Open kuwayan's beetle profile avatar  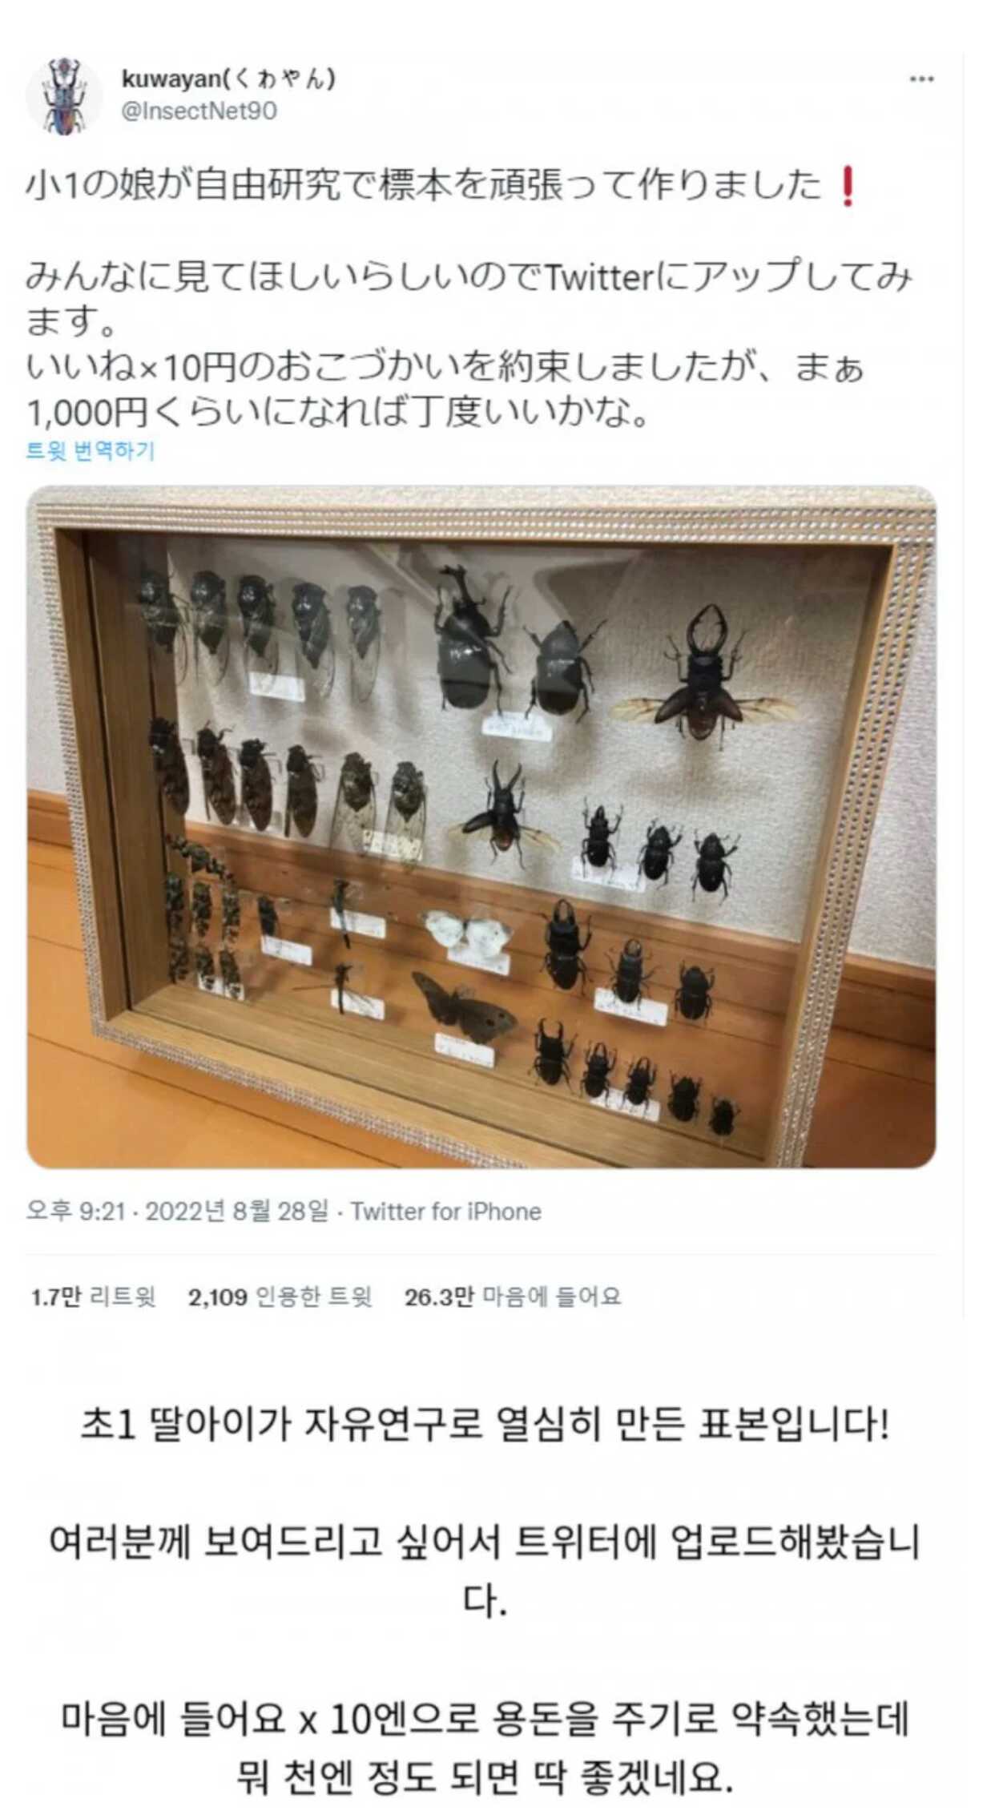[65, 96]
